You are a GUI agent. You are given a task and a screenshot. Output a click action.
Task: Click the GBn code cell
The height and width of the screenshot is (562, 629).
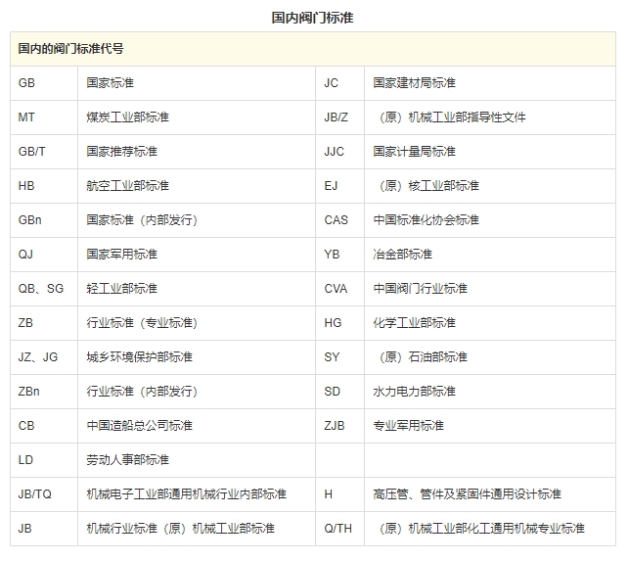pyautogui.click(x=44, y=220)
